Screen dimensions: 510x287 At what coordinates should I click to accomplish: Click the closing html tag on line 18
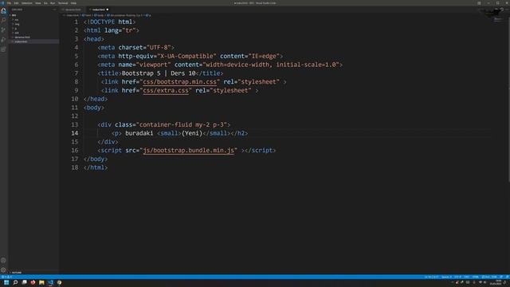click(96, 167)
